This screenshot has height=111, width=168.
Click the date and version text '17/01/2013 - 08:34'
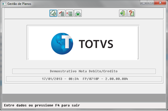60,79
